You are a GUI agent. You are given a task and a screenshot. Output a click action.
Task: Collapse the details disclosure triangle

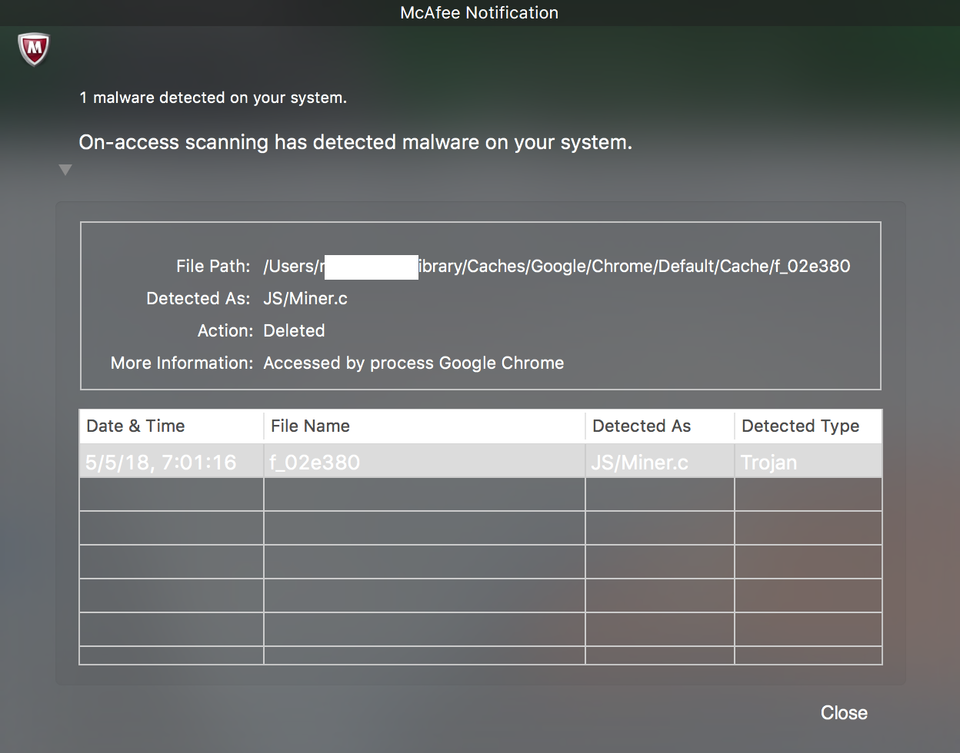pos(65,170)
